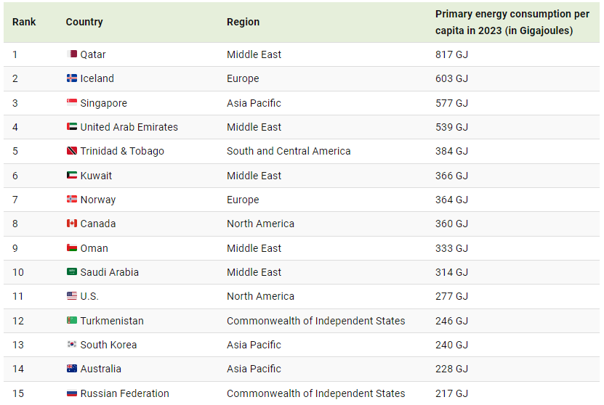The height and width of the screenshot is (405, 604).
Task: Click the Primary energy consumption column header
Action: click(512, 22)
